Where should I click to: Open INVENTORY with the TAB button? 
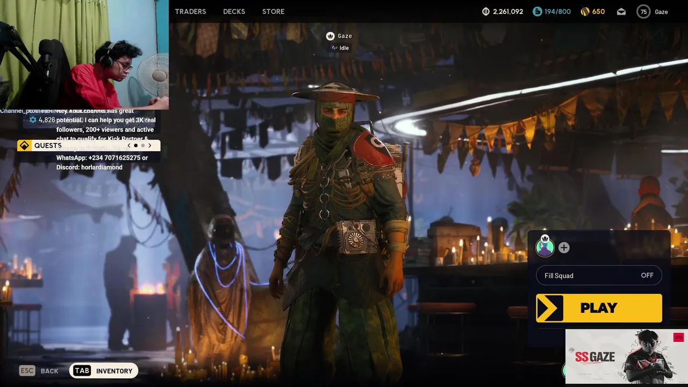click(104, 371)
